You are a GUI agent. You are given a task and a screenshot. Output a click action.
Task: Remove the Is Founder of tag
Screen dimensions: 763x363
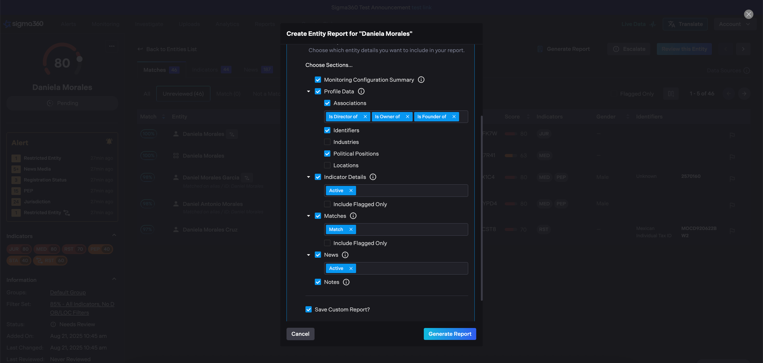tap(454, 117)
